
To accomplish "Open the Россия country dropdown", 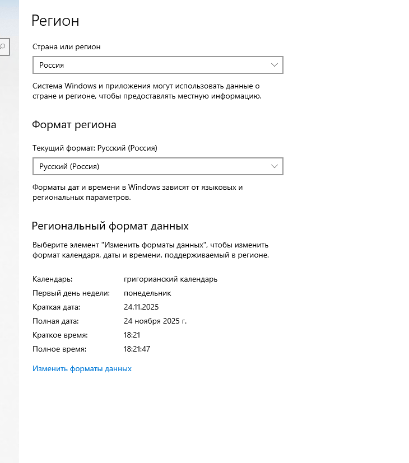I will pos(157,65).
